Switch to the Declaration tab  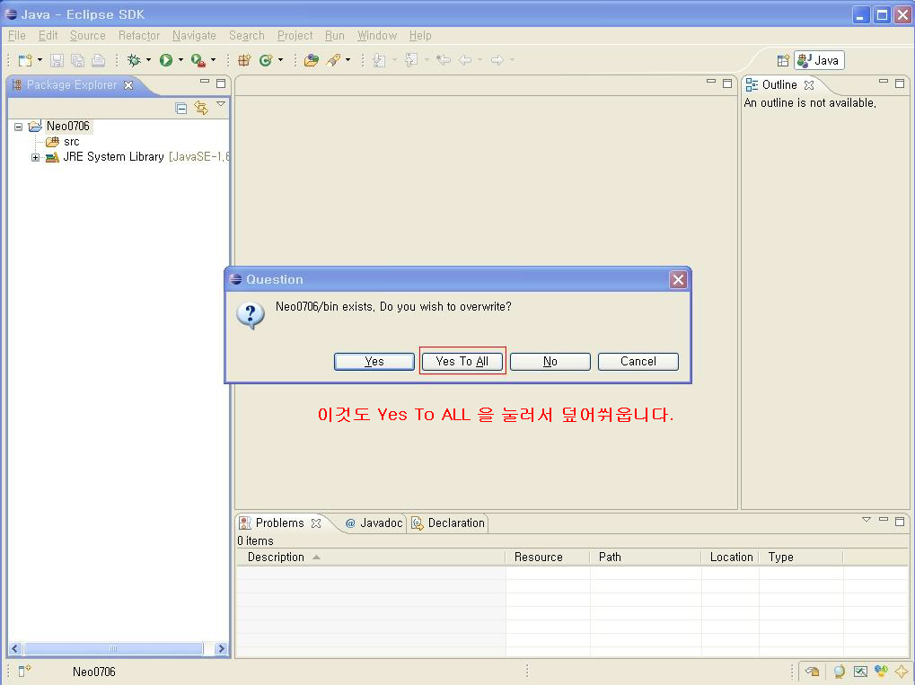448,523
